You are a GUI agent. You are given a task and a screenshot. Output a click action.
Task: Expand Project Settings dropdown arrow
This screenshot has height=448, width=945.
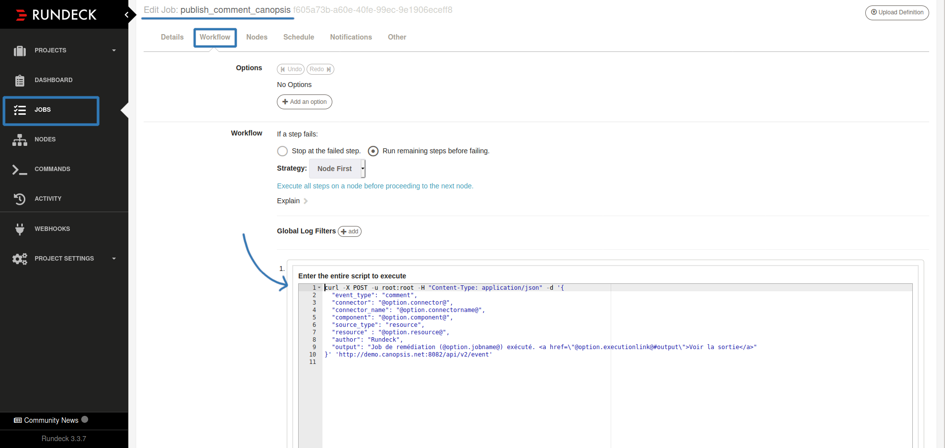tap(114, 259)
